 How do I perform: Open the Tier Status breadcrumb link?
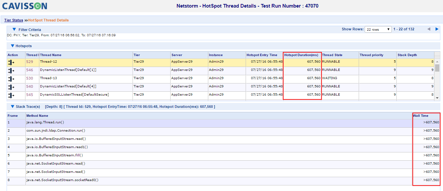[x=14, y=20]
